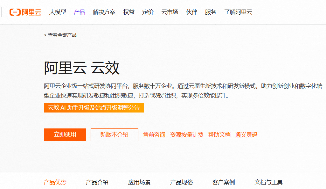
Task: Open the 解决方案 menu
Action: [104, 12]
